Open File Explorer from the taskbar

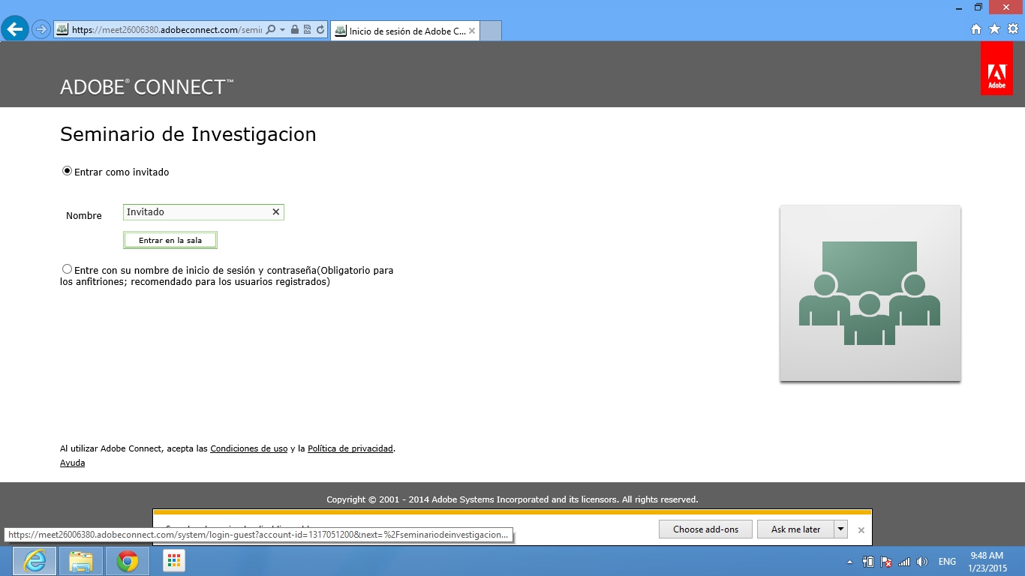pyautogui.click(x=81, y=561)
